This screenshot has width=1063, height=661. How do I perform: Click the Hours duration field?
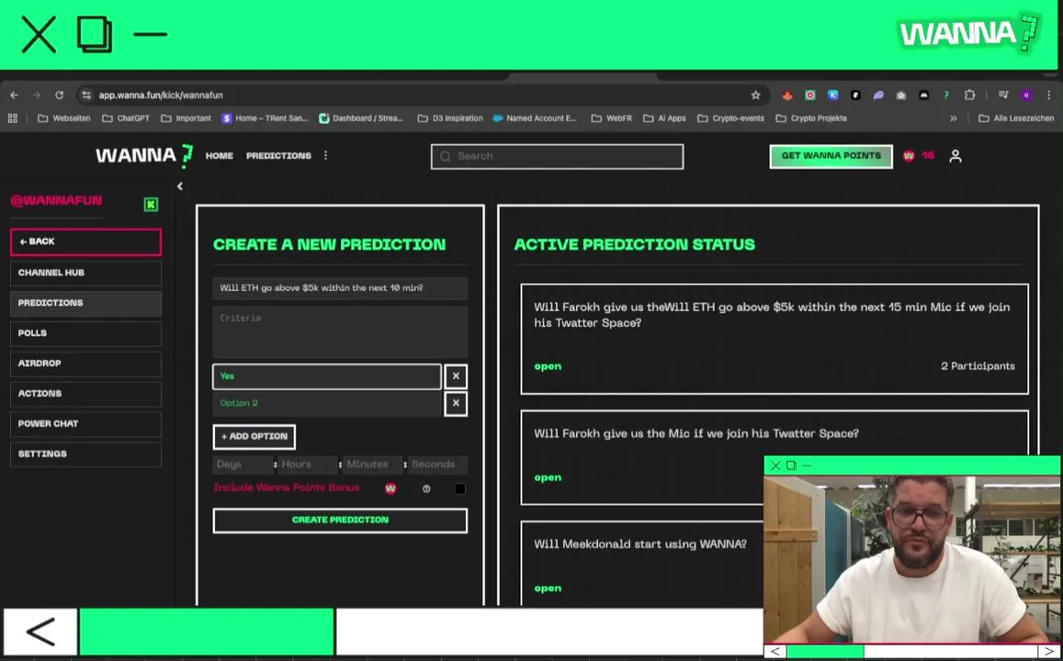point(309,465)
